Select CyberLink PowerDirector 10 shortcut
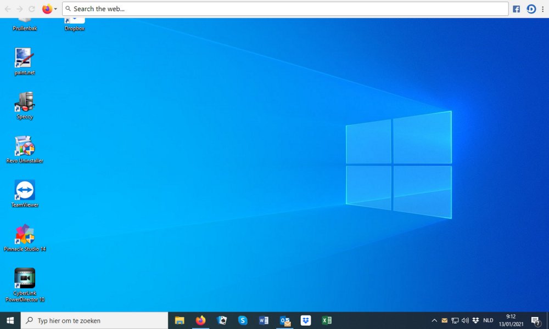 pos(25,279)
